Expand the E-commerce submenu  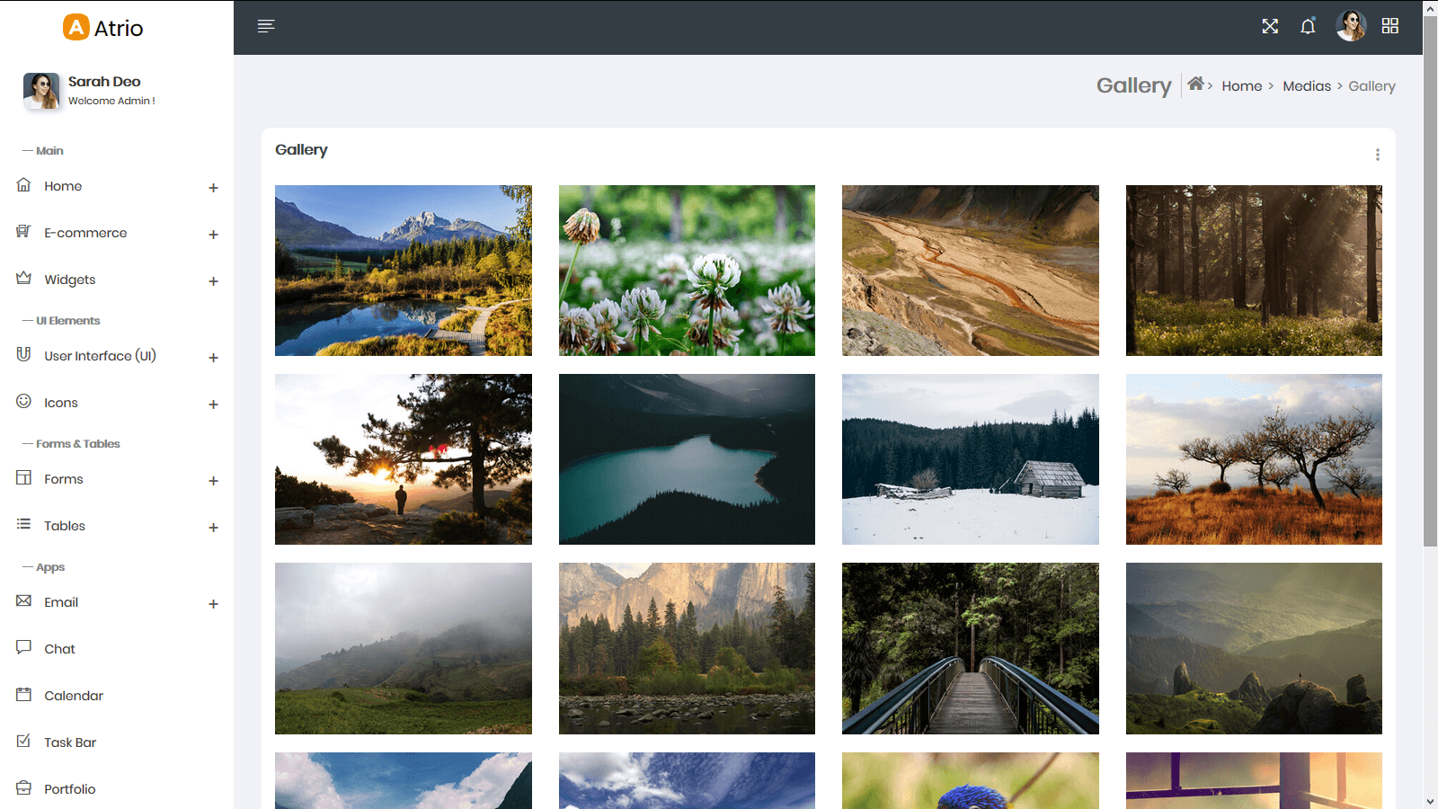click(x=213, y=235)
